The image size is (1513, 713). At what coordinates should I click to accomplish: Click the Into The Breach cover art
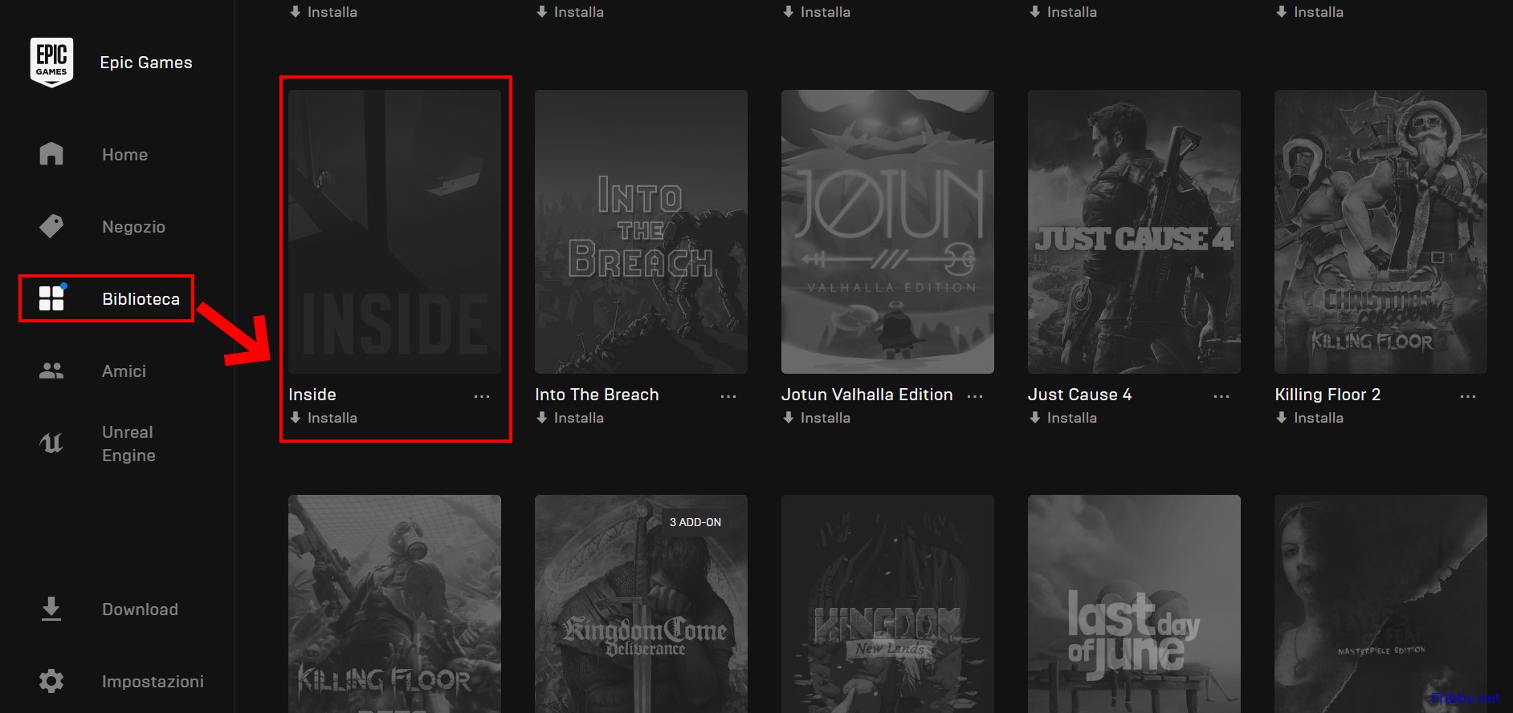tap(641, 232)
